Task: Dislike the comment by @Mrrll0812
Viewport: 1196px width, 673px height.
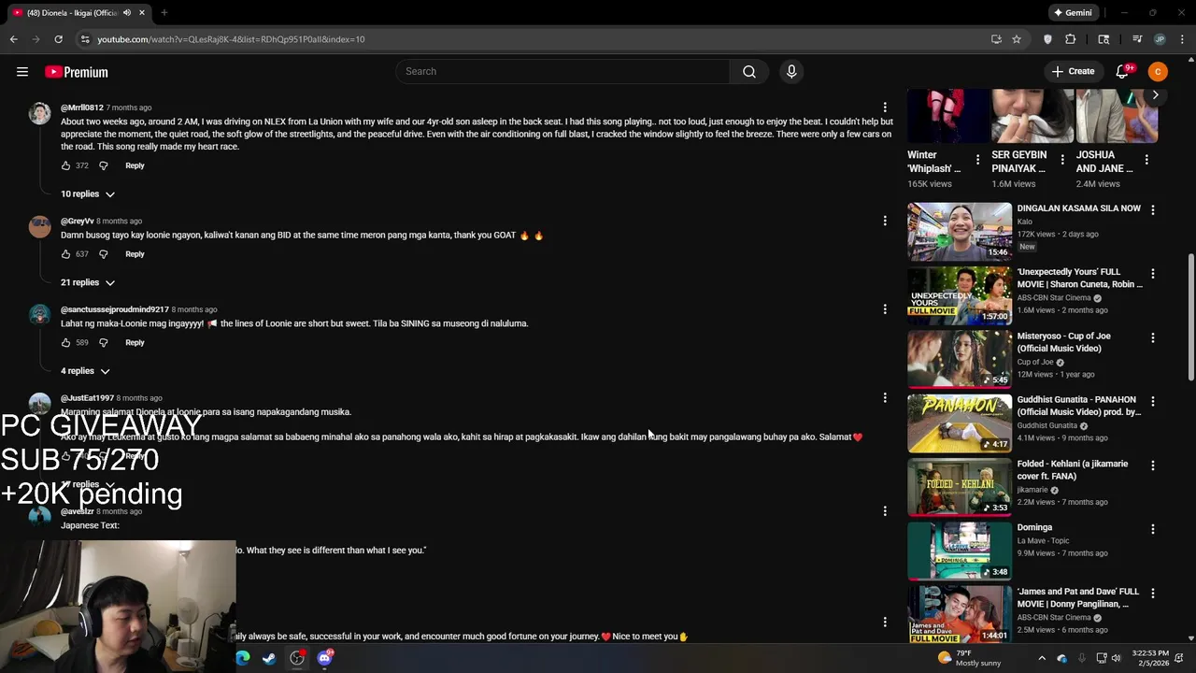Action: [x=104, y=165]
